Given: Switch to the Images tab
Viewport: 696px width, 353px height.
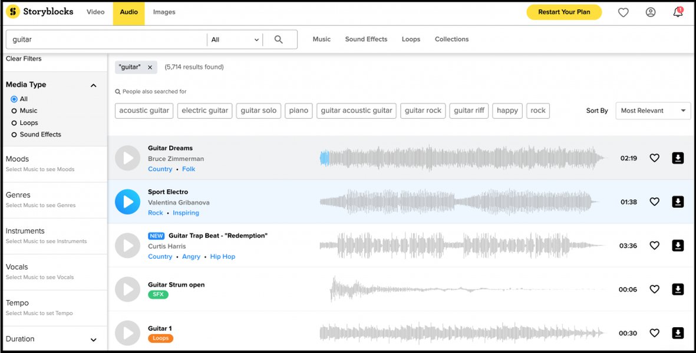Looking at the screenshot, I should click(x=164, y=12).
